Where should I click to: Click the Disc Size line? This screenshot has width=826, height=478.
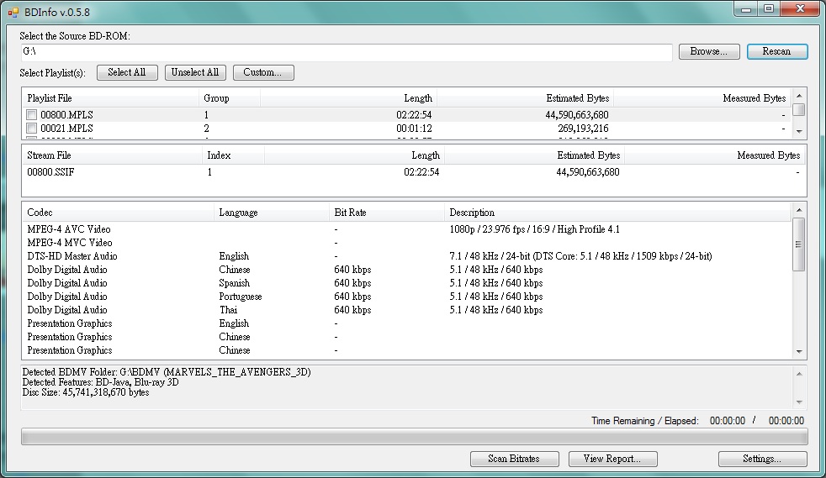[86, 392]
